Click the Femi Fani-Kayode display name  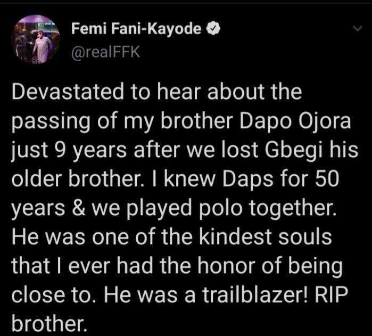(x=136, y=29)
